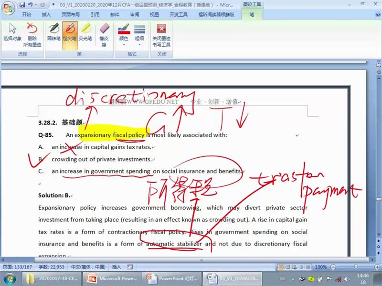Click the previous page double-arrow button
Viewport: 382px width, 286px height.
point(378,241)
